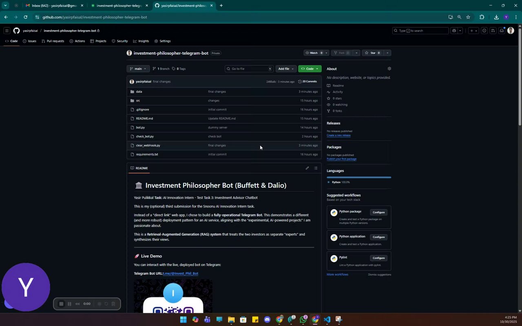The image size is (522, 326).
Task: Open the t.me/@Invest_Phil_Bot link
Action: coord(180,273)
